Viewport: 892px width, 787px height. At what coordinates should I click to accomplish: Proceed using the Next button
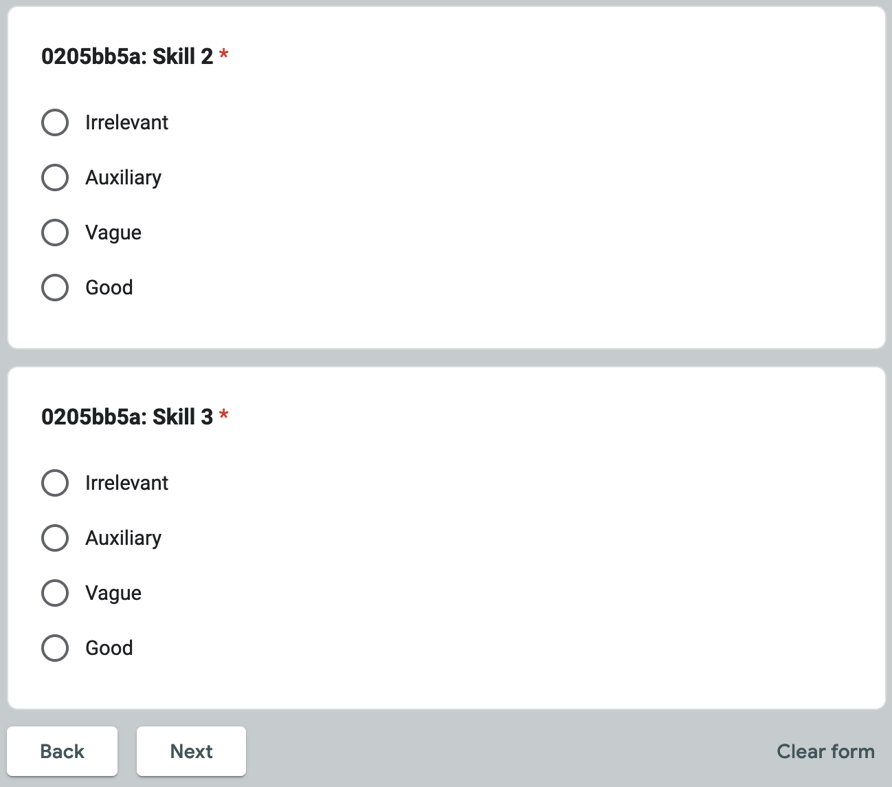tap(191, 751)
